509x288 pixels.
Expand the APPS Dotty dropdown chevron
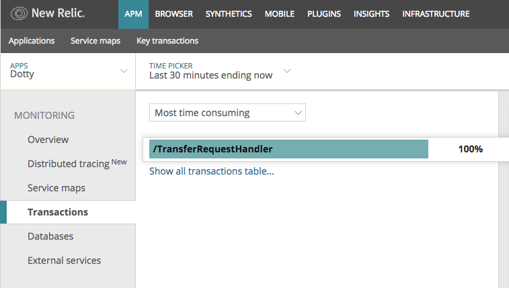(123, 71)
